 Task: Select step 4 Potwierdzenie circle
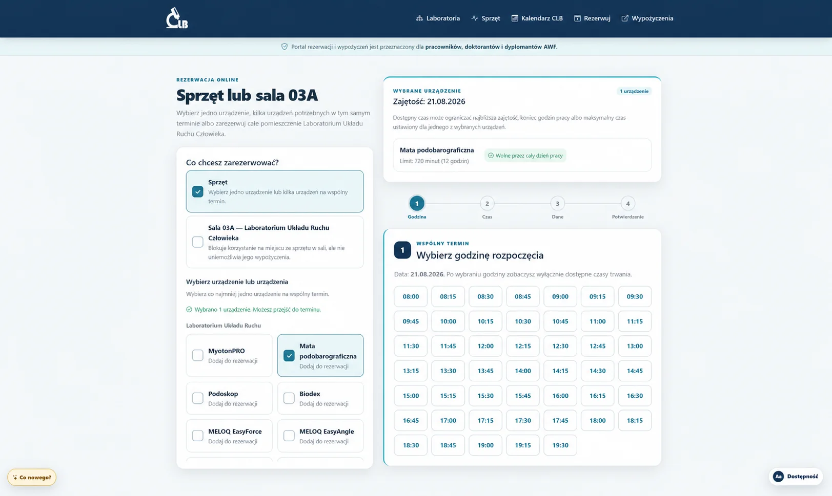click(x=628, y=204)
